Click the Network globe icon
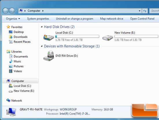Image resolution: width=159 pixels, height=120 pixels. [x=8, y=100]
